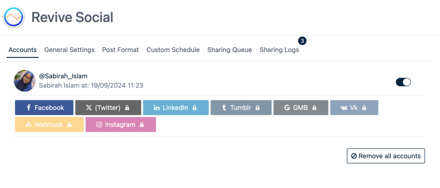This screenshot has height=188, width=440.
Task: Click the X (Twitter) network button
Action: point(108,108)
